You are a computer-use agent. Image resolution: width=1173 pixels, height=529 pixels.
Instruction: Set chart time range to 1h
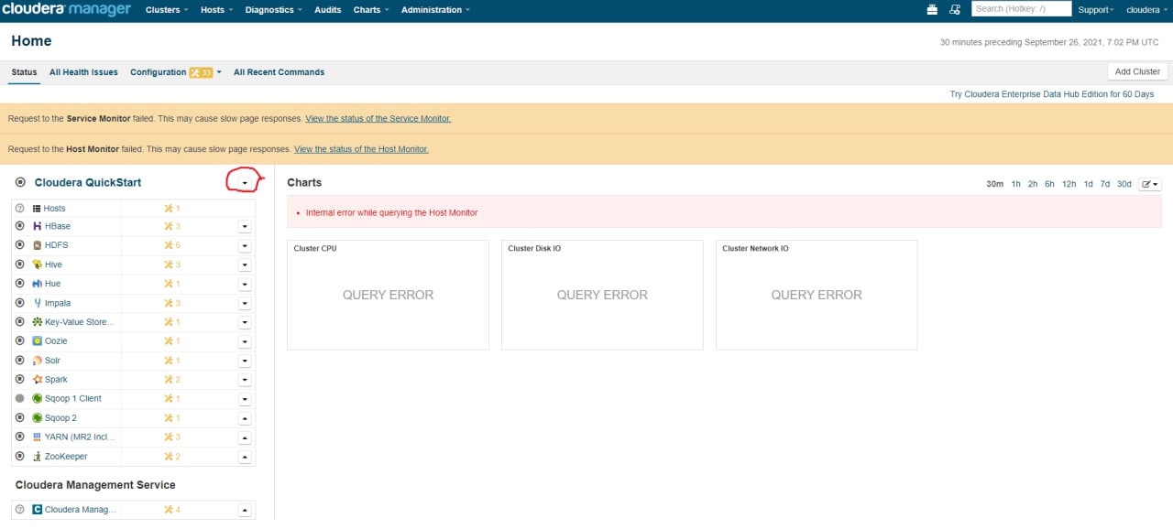[x=1016, y=184]
